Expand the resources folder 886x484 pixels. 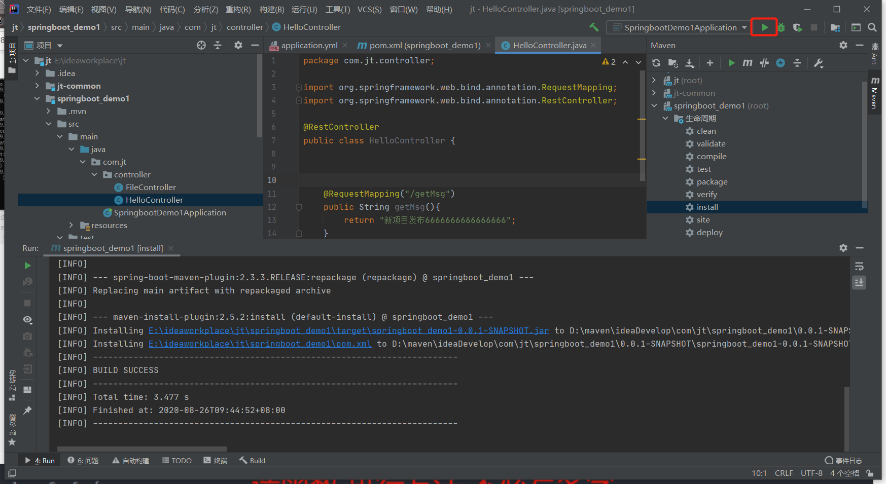[72, 225]
